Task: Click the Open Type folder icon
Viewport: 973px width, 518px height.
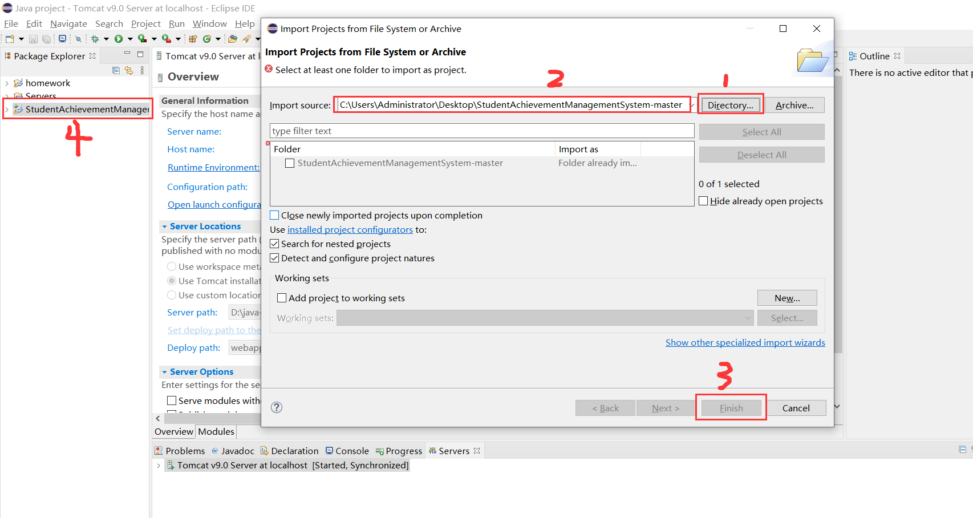Action: click(x=232, y=39)
